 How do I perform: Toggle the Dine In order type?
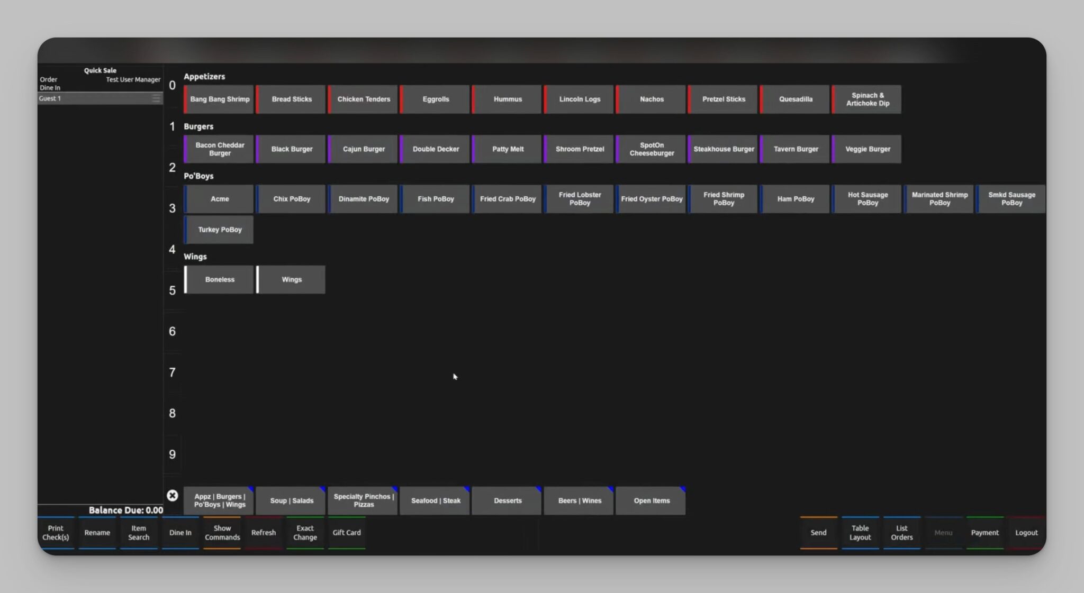(x=180, y=533)
